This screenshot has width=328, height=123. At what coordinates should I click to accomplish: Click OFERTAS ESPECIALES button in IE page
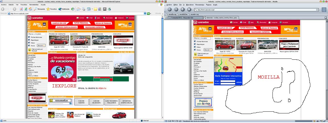point(126,102)
